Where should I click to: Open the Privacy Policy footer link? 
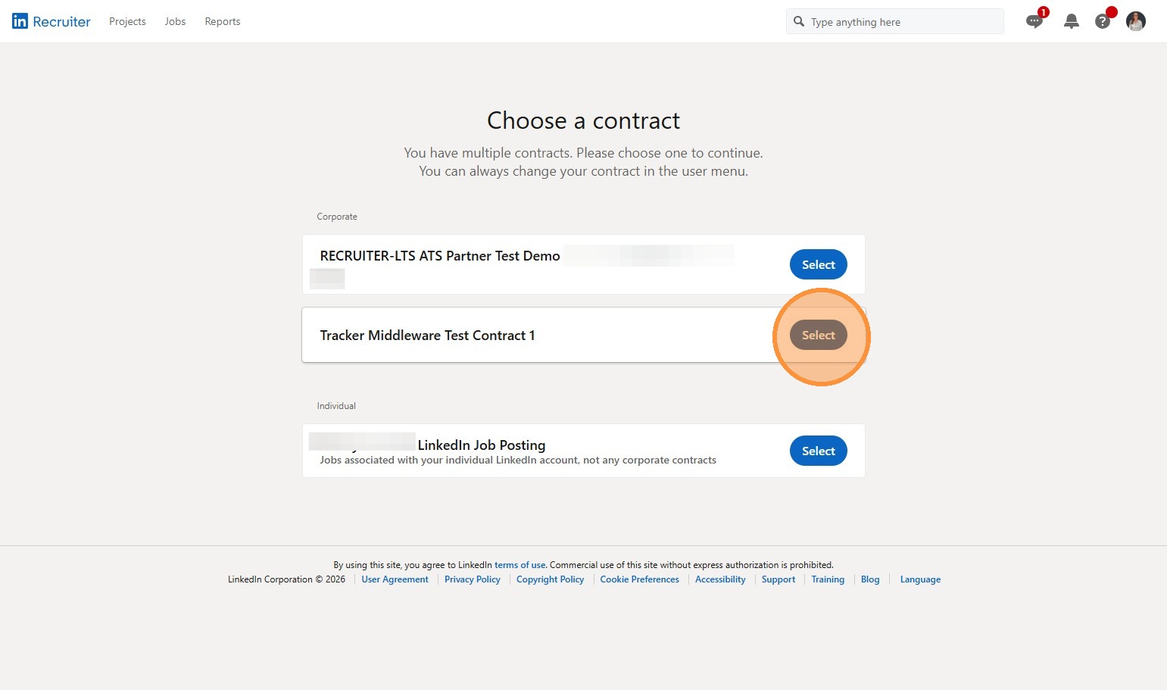[x=473, y=579]
